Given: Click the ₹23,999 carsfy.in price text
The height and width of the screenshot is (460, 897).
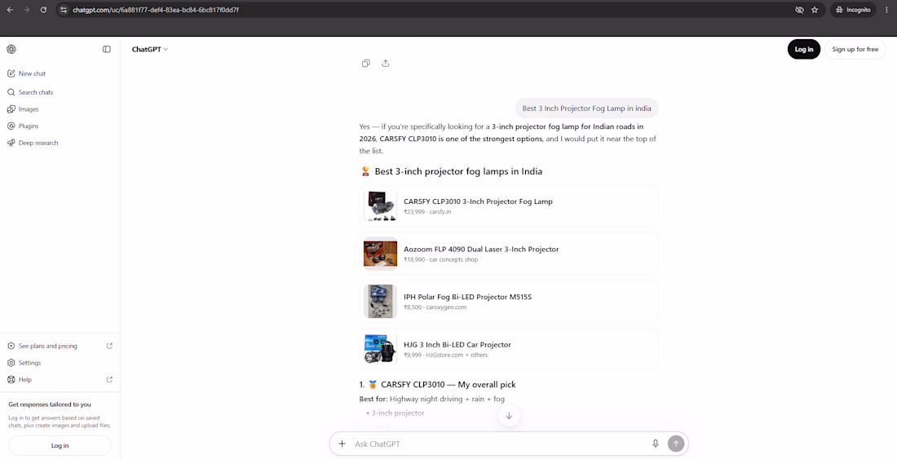Looking at the screenshot, I should point(427,212).
